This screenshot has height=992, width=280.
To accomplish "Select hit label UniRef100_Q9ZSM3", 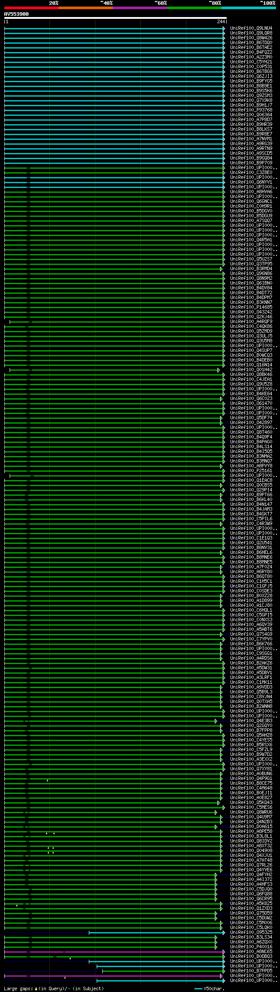I will coord(251,95).
